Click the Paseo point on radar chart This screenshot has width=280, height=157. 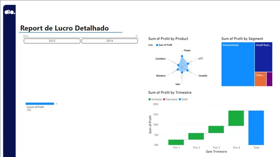[182, 56]
